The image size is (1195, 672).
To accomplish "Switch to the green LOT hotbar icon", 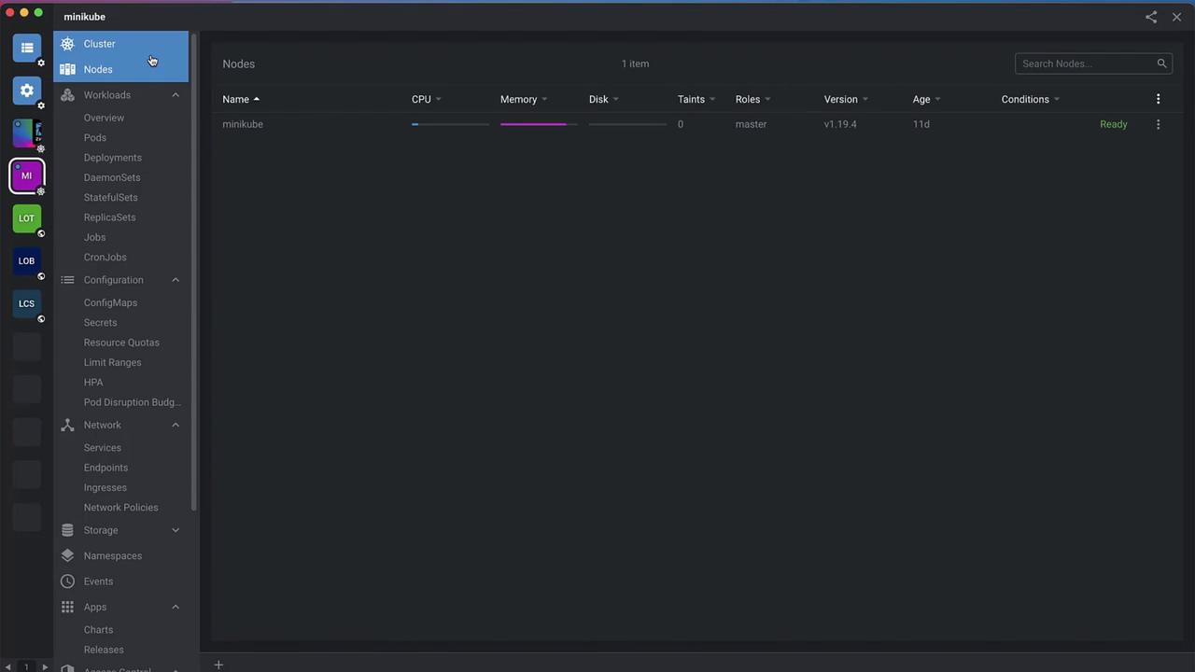I will click(x=26, y=218).
